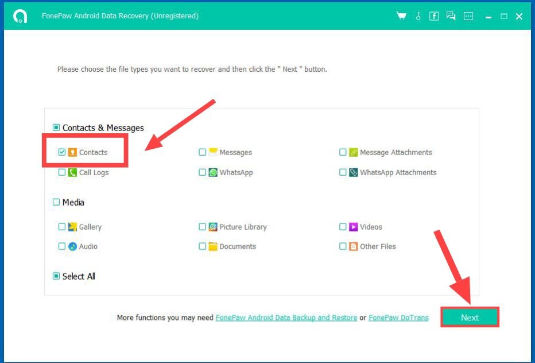The image size is (535, 363).
Task: Tick the Call Logs checkbox
Action: click(62, 172)
